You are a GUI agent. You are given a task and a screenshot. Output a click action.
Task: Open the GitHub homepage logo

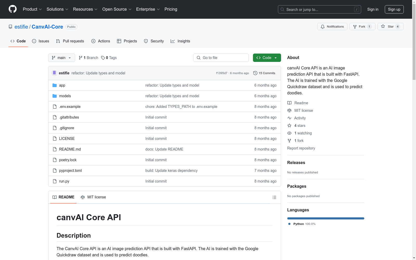click(12, 9)
